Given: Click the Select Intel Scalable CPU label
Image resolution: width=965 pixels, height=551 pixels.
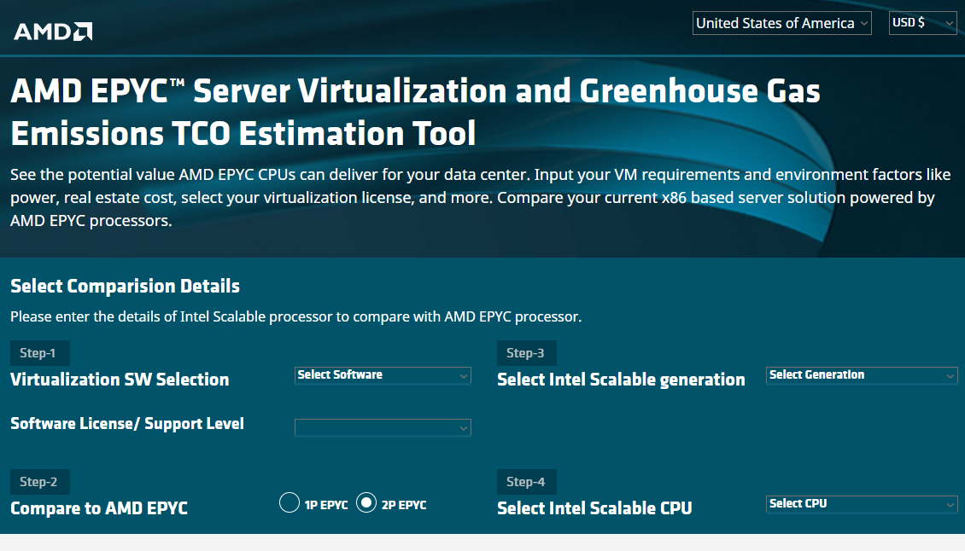Looking at the screenshot, I should coord(594,508).
